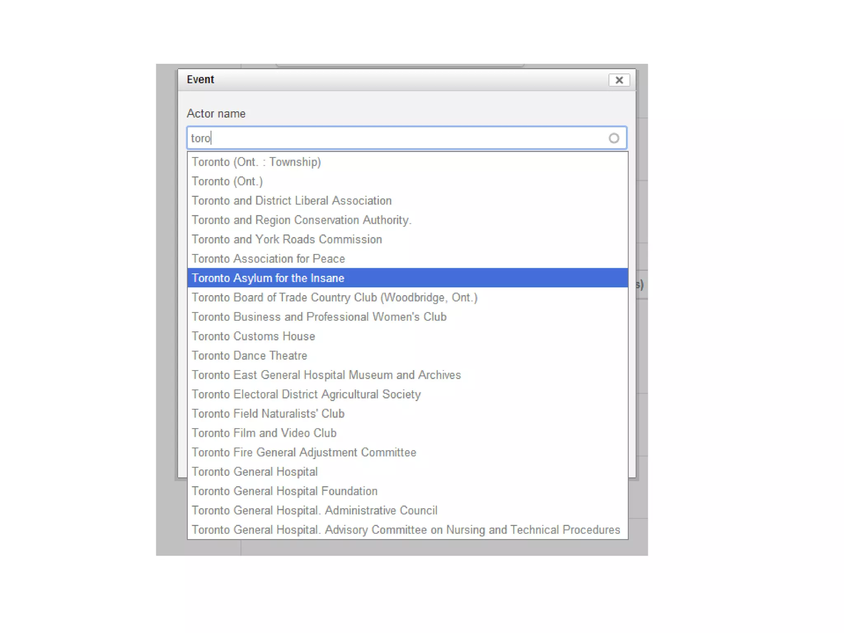
Task: Choose Toronto Electoral District Agricultural Society
Action: click(306, 394)
